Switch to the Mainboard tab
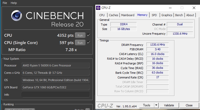 (128, 15)
